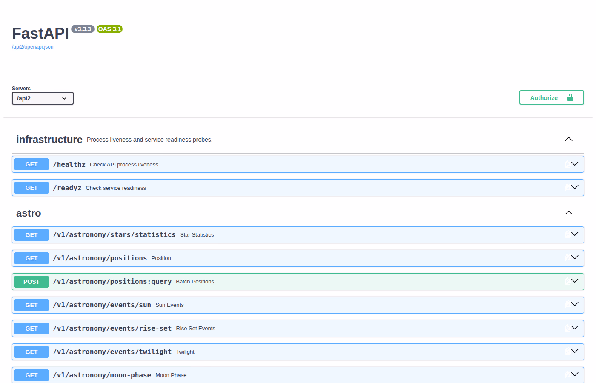The image size is (596, 383).
Task: Click the GET badge for moon-phase
Action: click(x=32, y=375)
